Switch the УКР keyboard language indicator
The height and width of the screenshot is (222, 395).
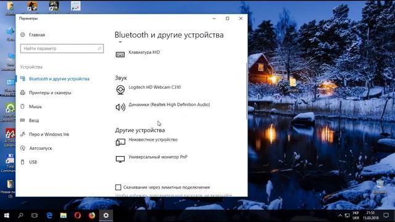[355, 215]
